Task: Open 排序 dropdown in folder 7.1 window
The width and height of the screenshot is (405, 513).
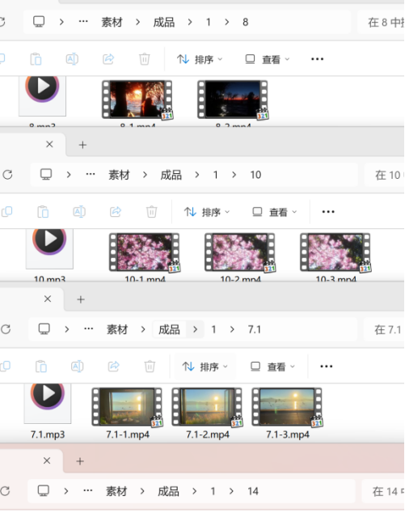Action: (x=205, y=367)
